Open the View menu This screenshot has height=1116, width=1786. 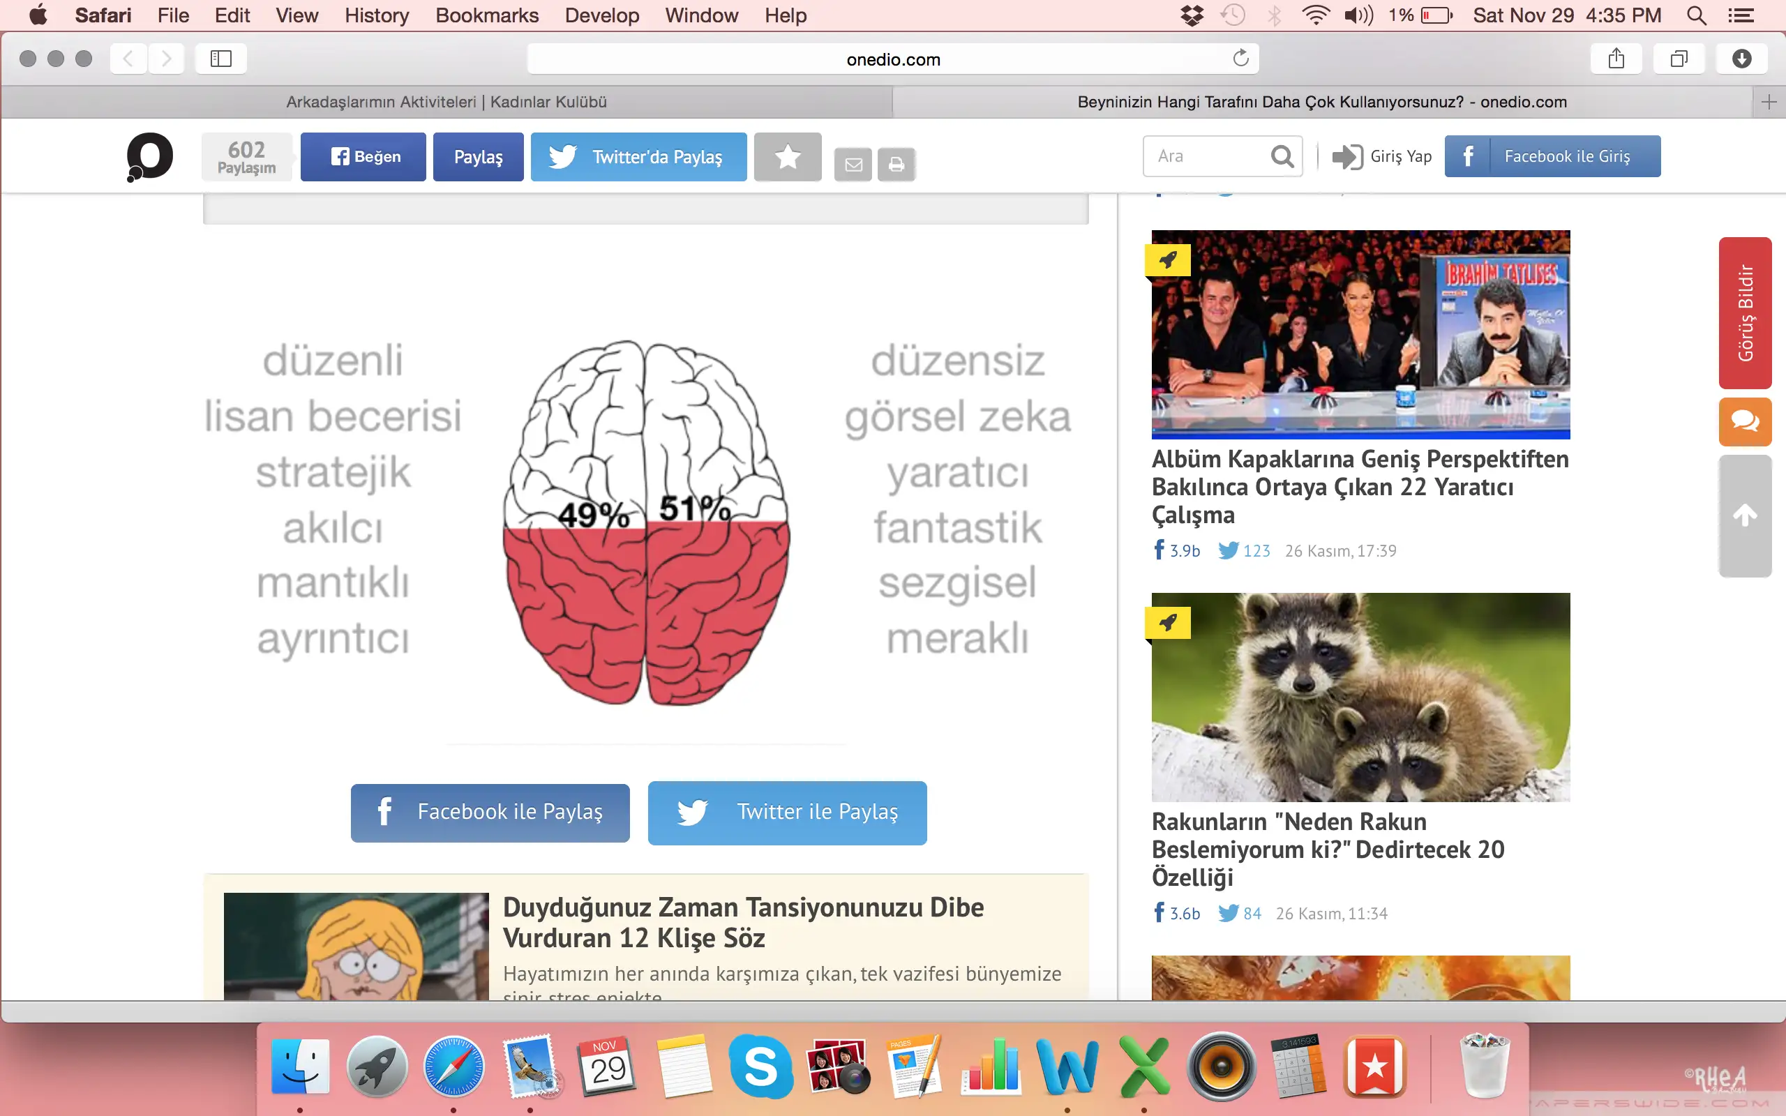297,15
